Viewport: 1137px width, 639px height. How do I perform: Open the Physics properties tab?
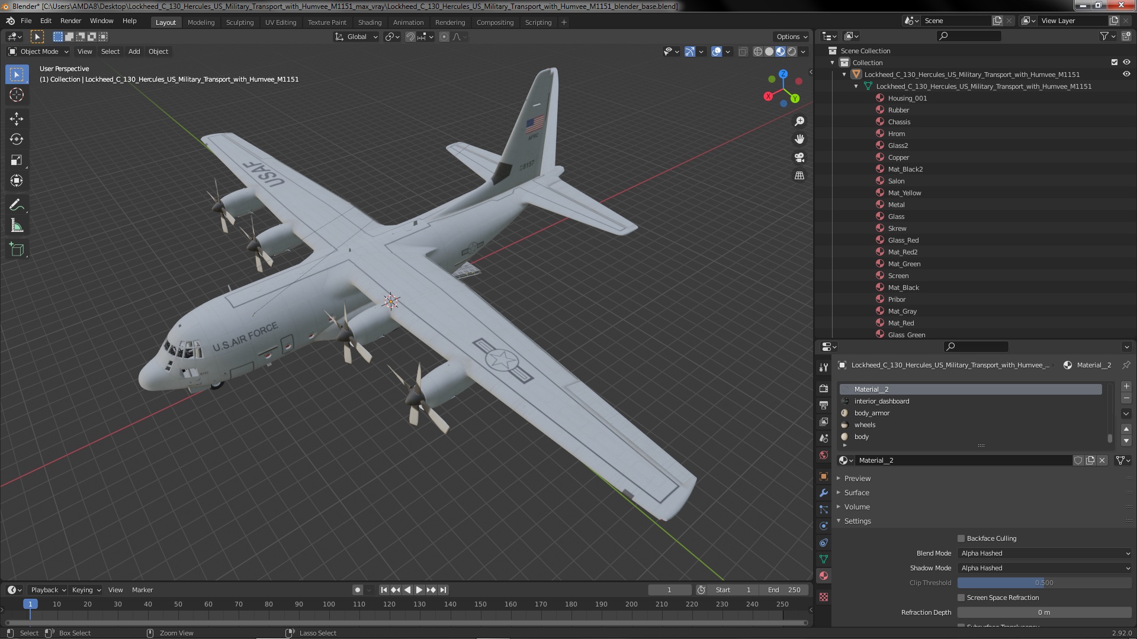823,526
